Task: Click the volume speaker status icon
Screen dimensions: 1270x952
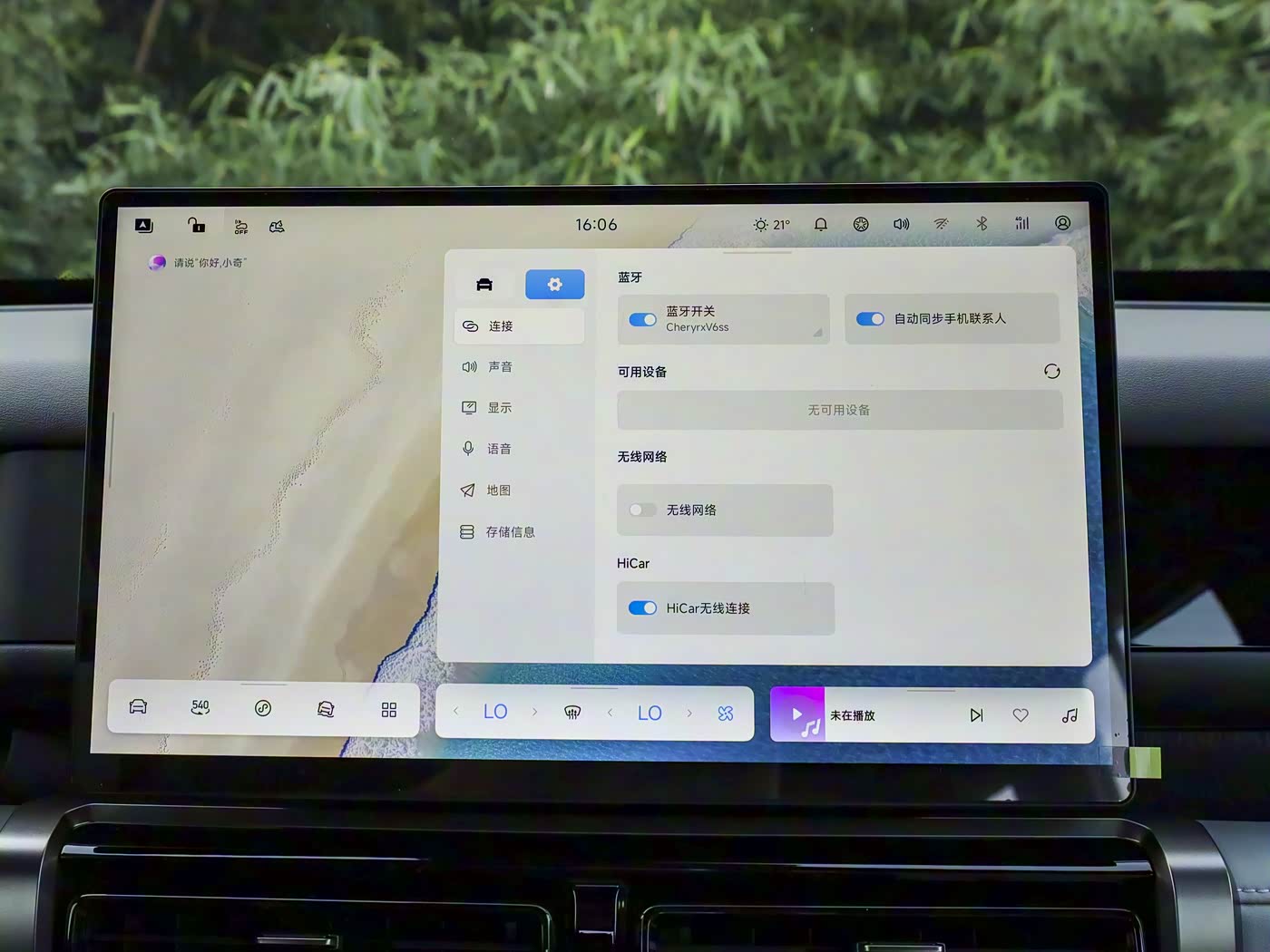Action: click(x=901, y=224)
